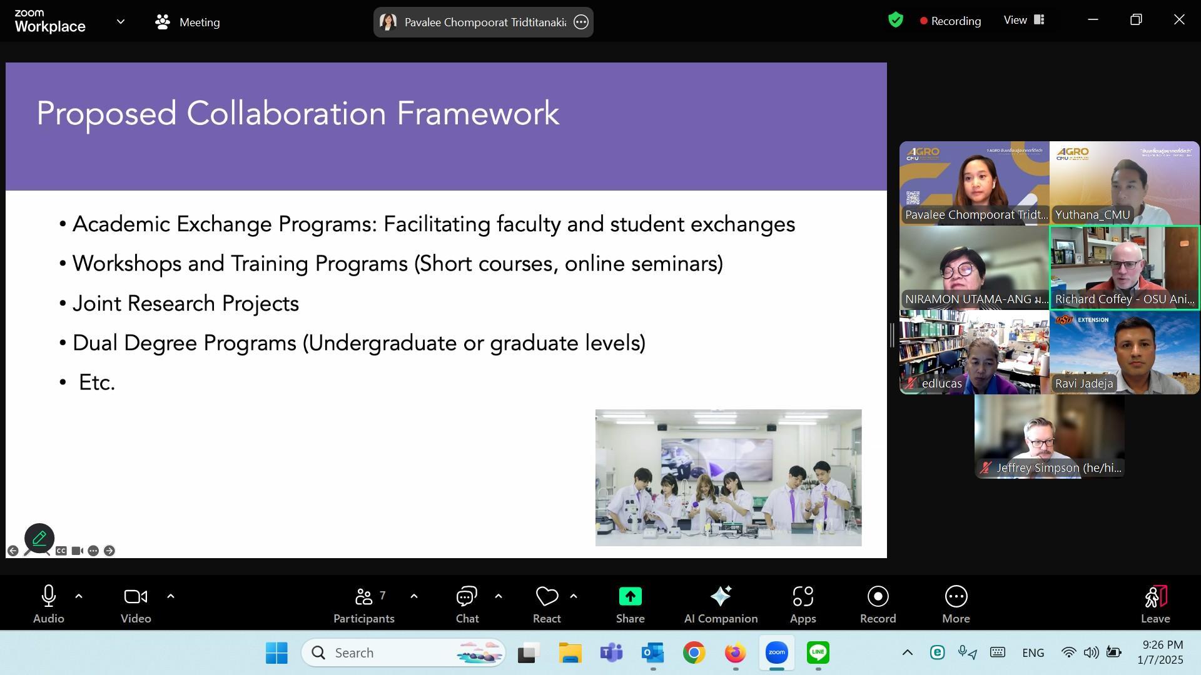The image size is (1201, 675).
Task: Click the Share screen icon
Action: click(x=630, y=597)
